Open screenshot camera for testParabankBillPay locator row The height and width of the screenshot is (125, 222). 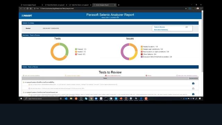pyautogui.click(x=193, y=83)
